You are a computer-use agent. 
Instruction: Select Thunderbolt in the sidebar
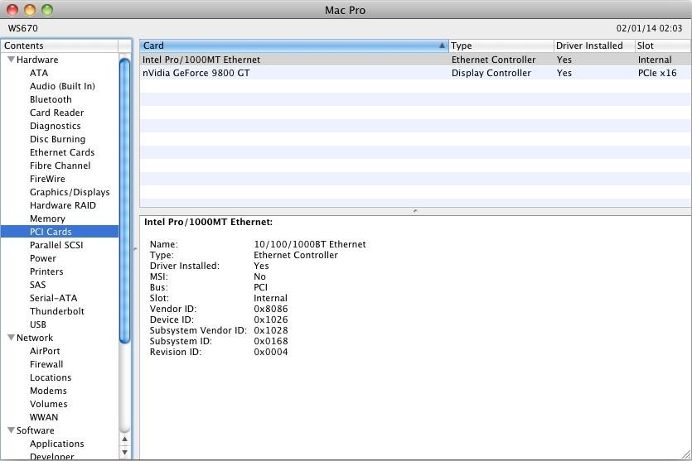coord(57,311)
